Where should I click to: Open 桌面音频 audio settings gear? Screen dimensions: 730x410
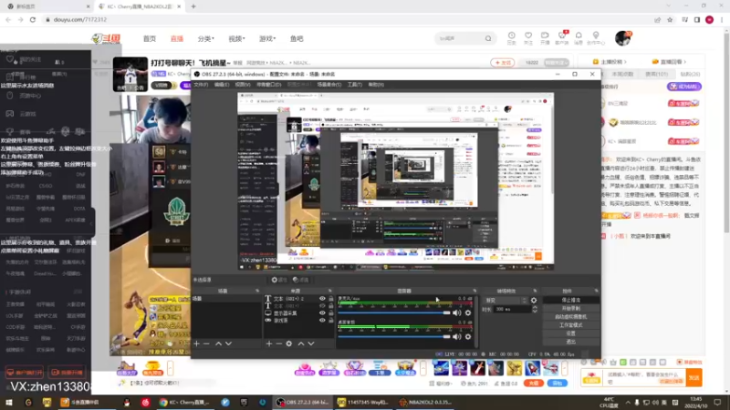pyautogui.click(x=468, y=336)
